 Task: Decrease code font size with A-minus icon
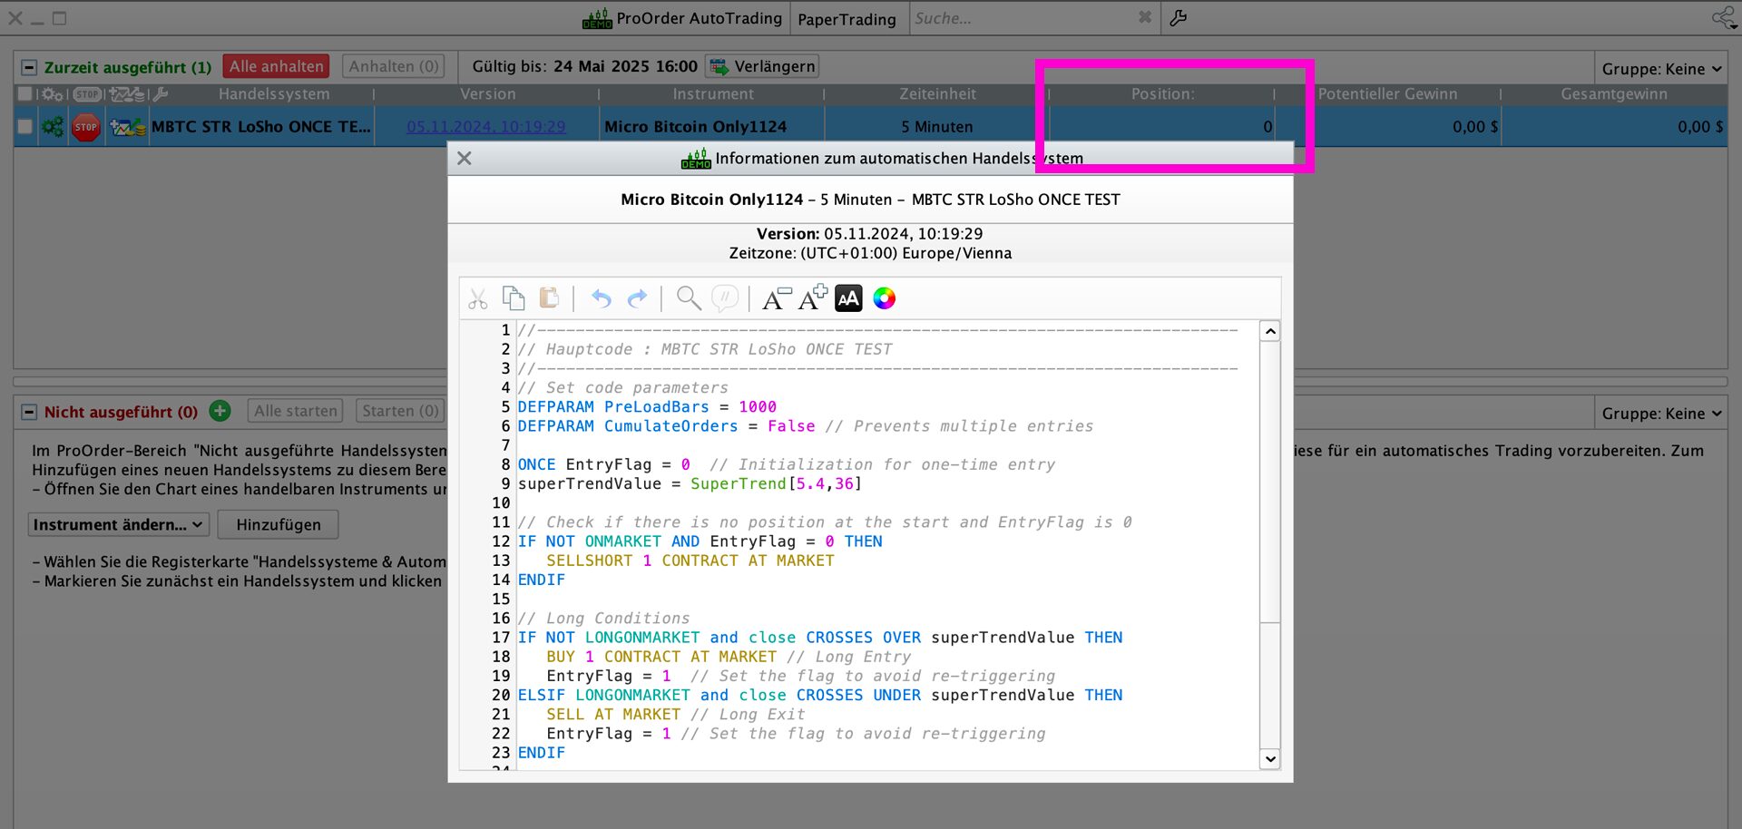tap(776, 298)
